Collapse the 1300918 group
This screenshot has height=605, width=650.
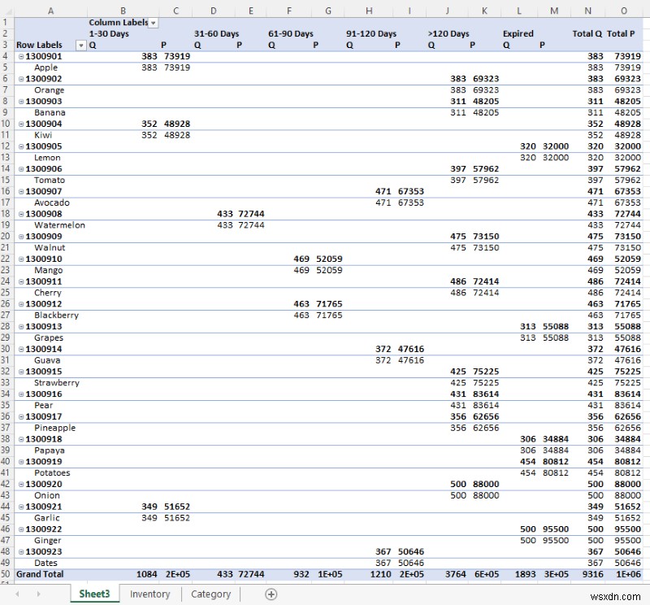tap(21, 439)
